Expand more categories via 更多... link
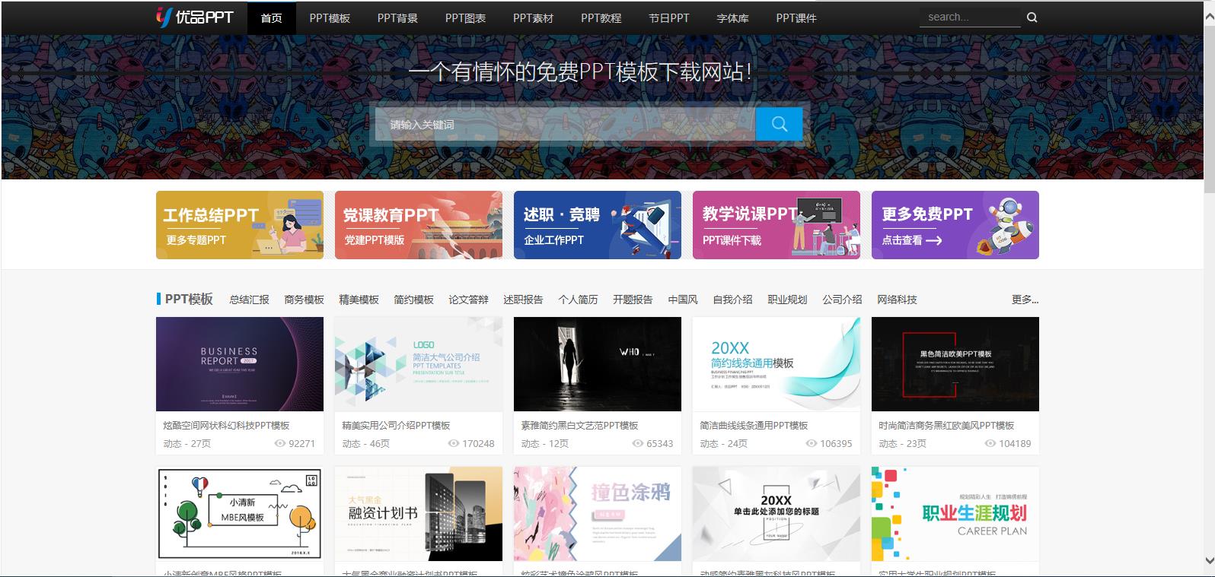Viewport: 1215px width, 577px height. 1025,300
